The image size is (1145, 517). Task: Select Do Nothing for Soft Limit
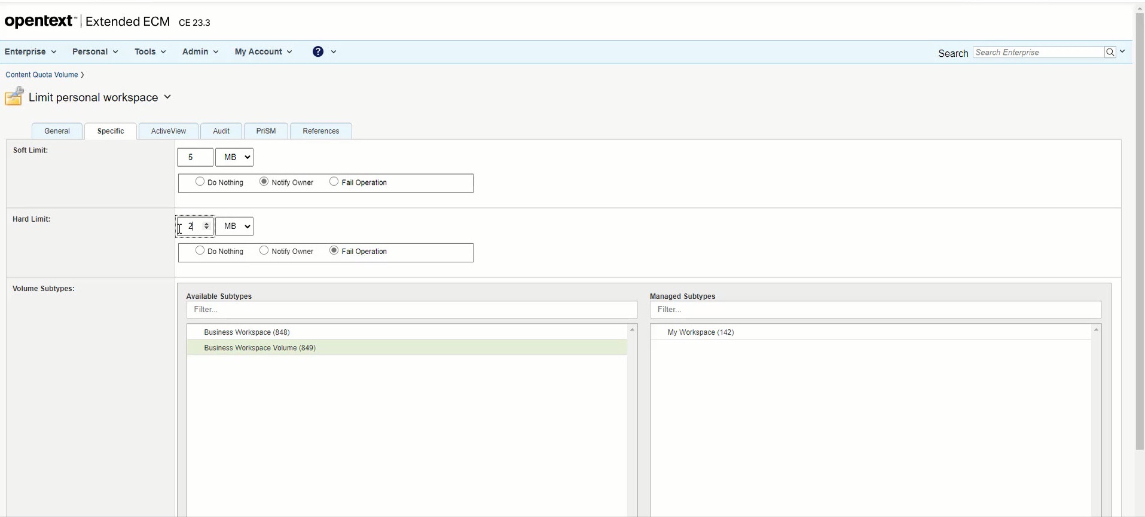[x=200, y=182]
